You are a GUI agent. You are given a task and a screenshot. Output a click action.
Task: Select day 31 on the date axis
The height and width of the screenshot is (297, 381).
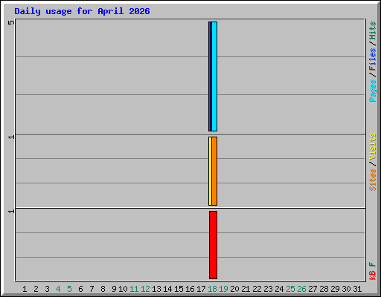[x=357, y=289]
